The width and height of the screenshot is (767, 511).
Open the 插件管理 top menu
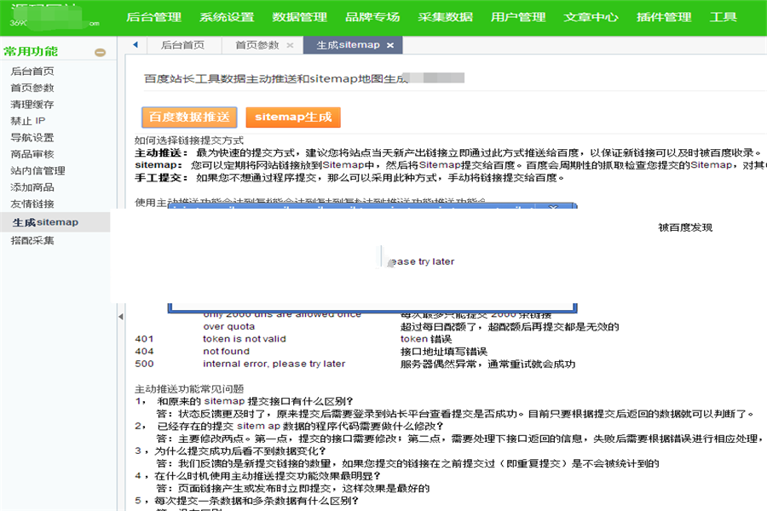[x=664, y=17]
